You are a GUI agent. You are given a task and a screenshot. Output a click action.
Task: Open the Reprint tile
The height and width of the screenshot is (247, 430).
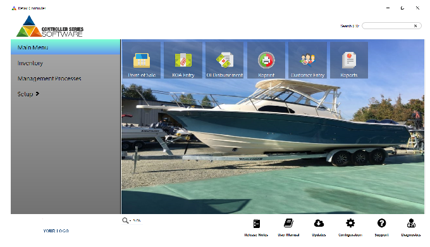point(266,60)
